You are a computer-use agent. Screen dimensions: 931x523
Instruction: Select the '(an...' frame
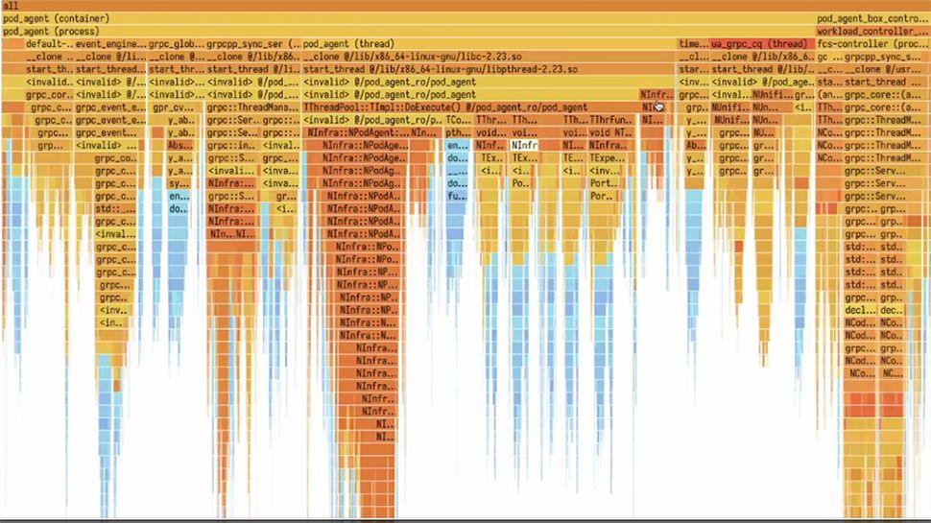pyautogui.click(x=829, y=94)
